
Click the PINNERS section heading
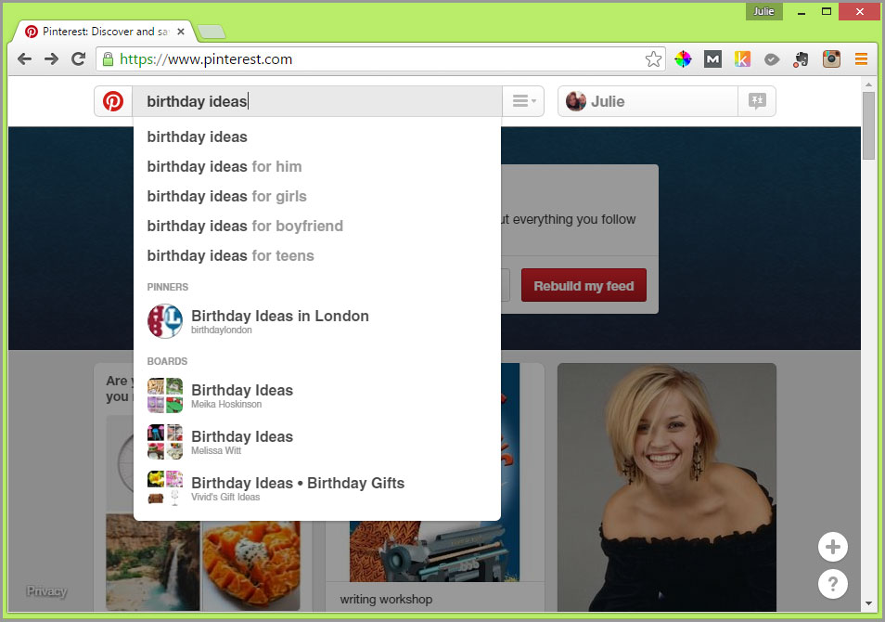tap(168, 287)
